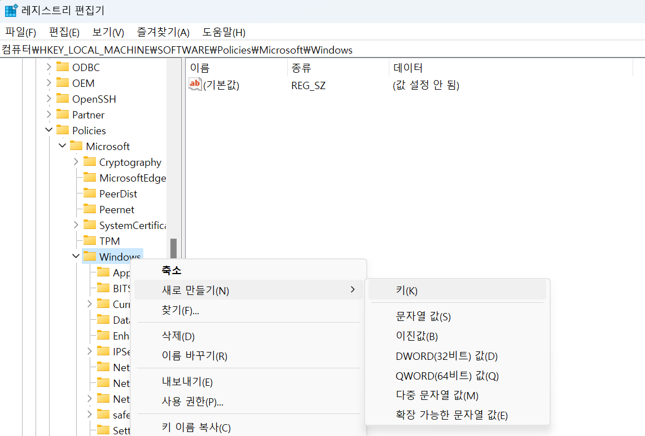The width and height of the screenshot is (645, 436).
Task: Create a new 이진값(B)
Action: (x=458, y=336)
